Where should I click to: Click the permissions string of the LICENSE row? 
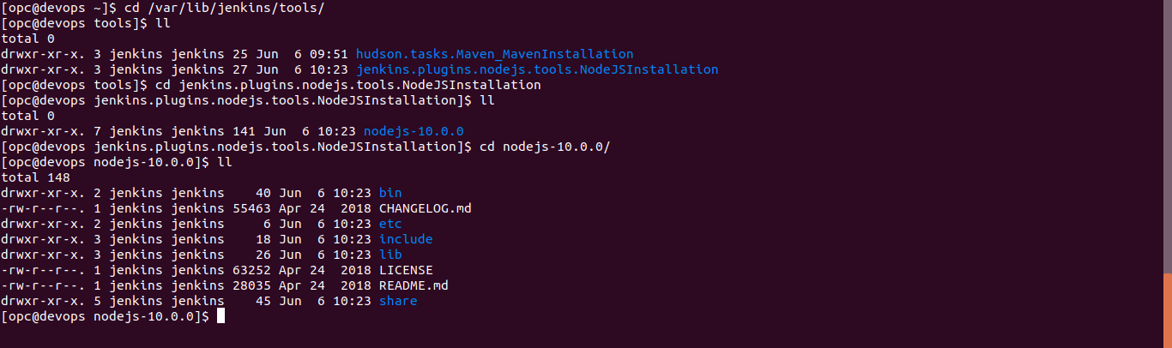(x=43, y=270)
